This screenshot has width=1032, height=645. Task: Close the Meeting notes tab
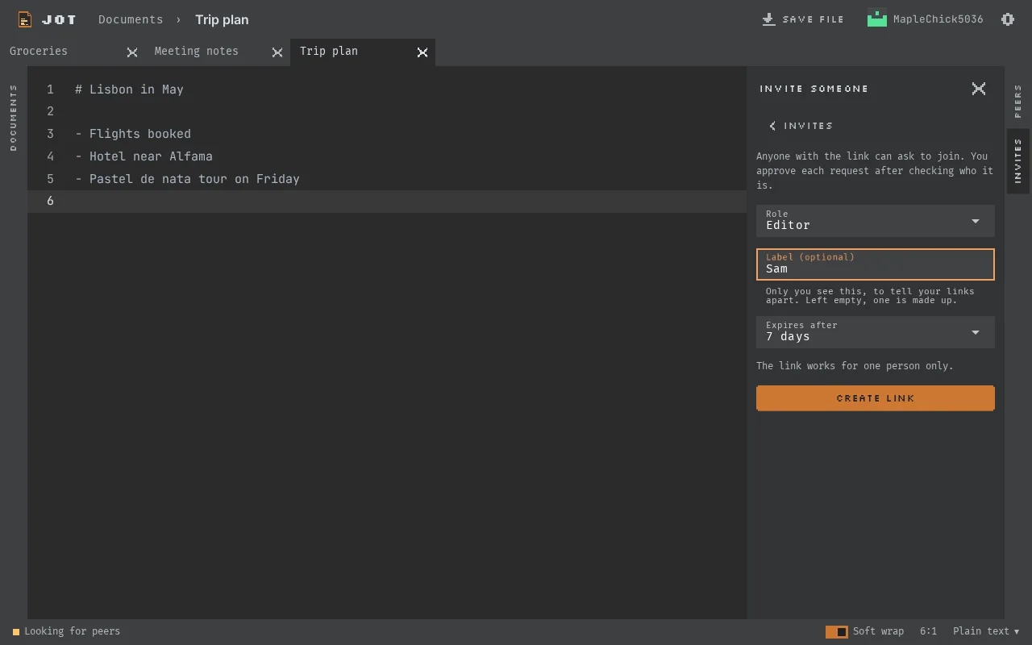277,52
